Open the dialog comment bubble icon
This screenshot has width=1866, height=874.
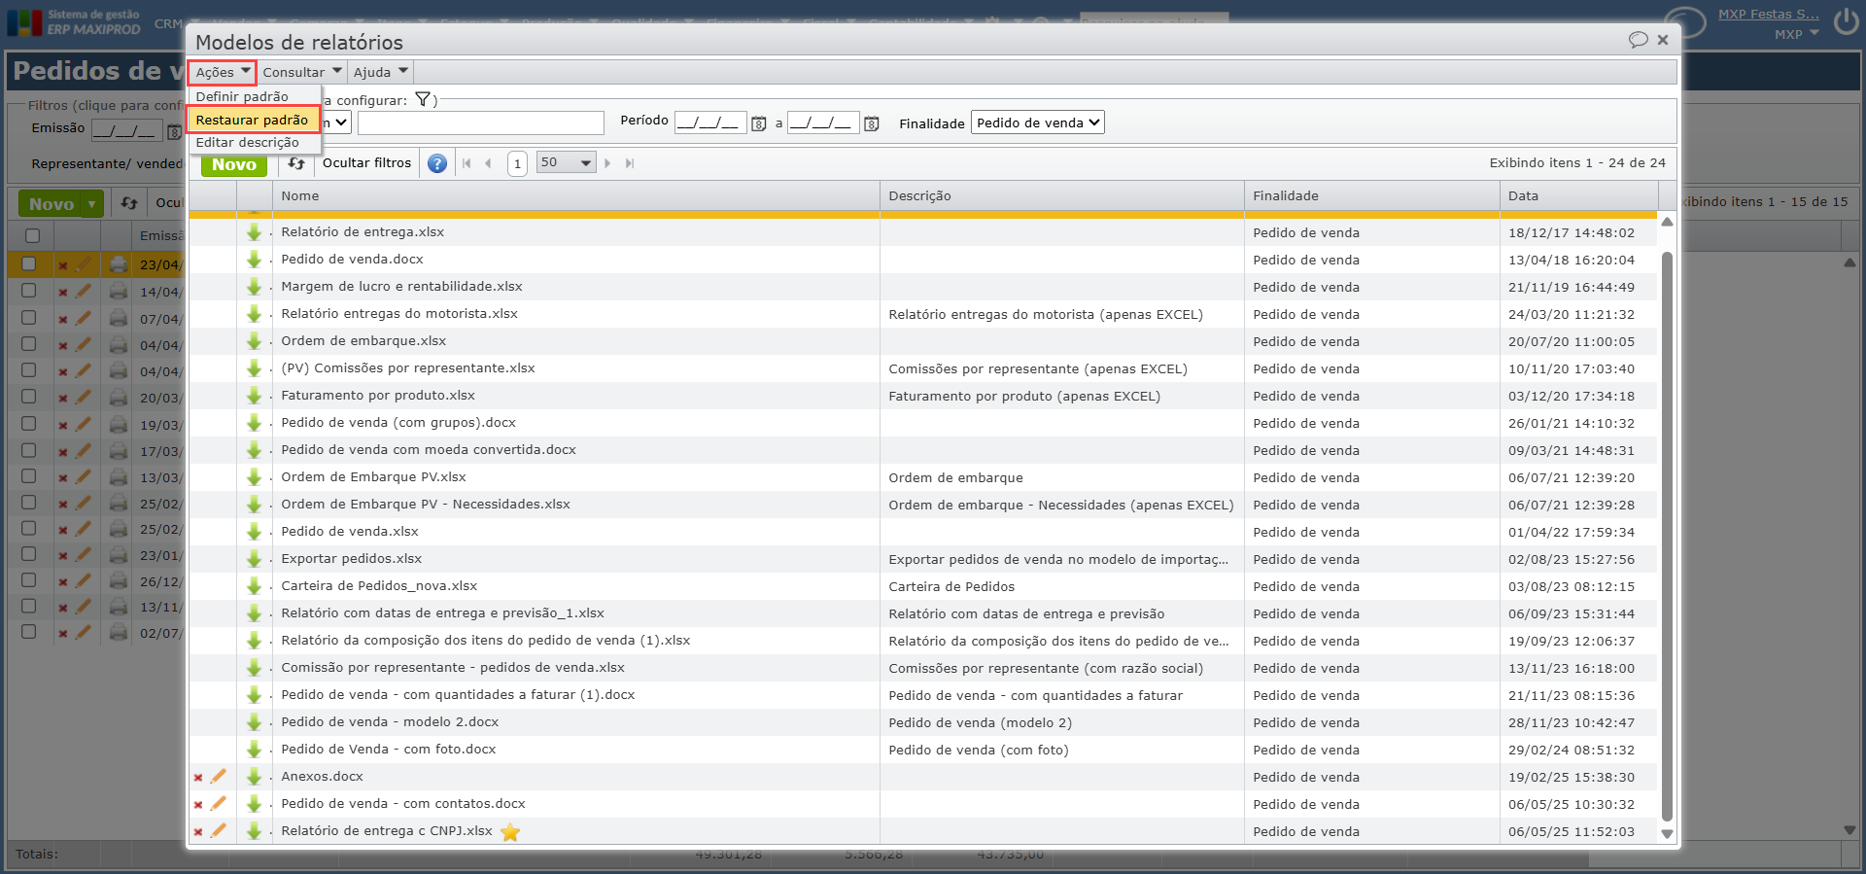click(1638, 40)
